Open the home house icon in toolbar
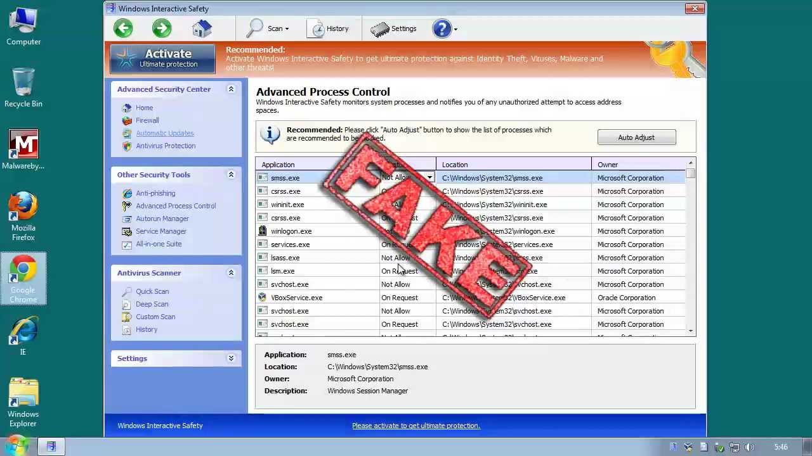 pos(202,28)
